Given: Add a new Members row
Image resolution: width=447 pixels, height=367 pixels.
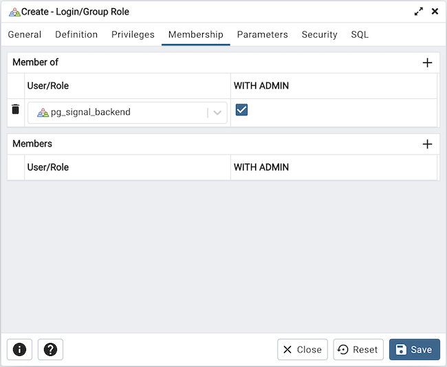Looking at the screenshot, I should click(x=427, y=144).
